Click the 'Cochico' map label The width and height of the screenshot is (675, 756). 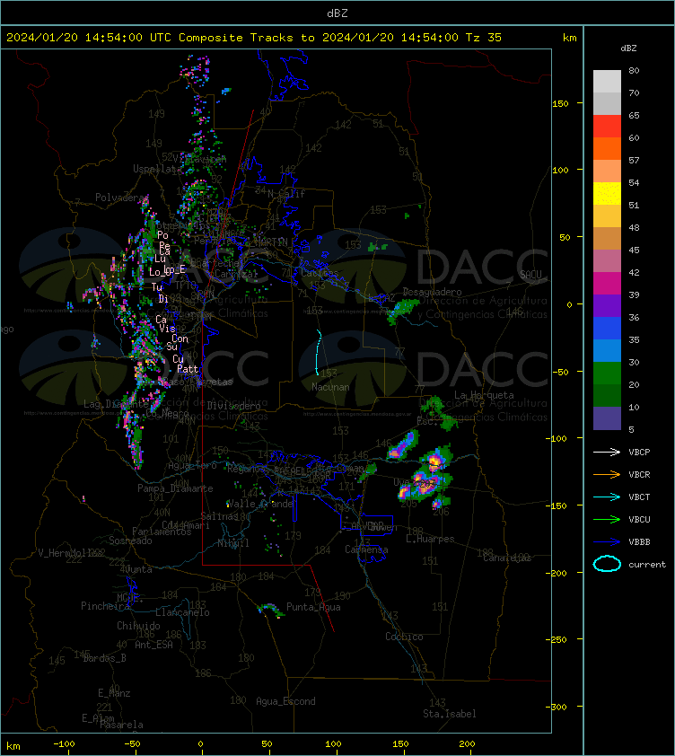(x=404, y=637)
